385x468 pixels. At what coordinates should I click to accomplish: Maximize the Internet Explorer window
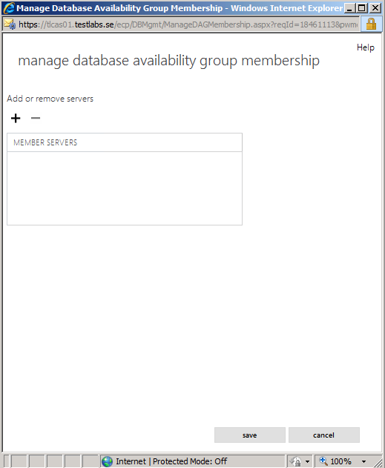click(362, 8)
